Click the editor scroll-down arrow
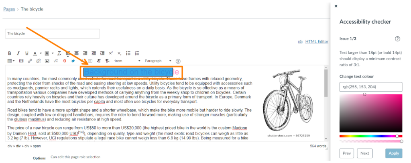411x163 pixels. coord(326,139)
